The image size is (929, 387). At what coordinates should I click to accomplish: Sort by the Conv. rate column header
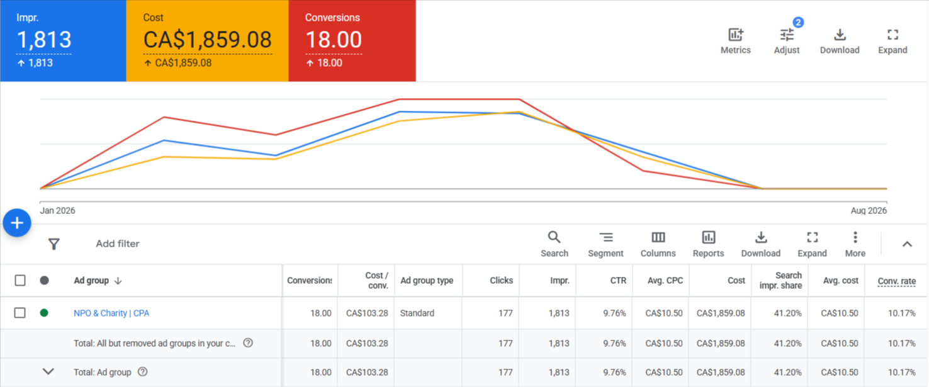tap(896, 281)
